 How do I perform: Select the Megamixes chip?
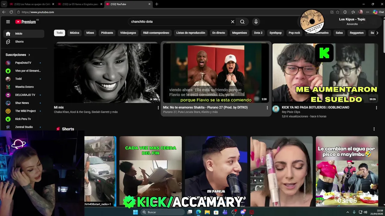pyautogui.click(x=240, y=33)
